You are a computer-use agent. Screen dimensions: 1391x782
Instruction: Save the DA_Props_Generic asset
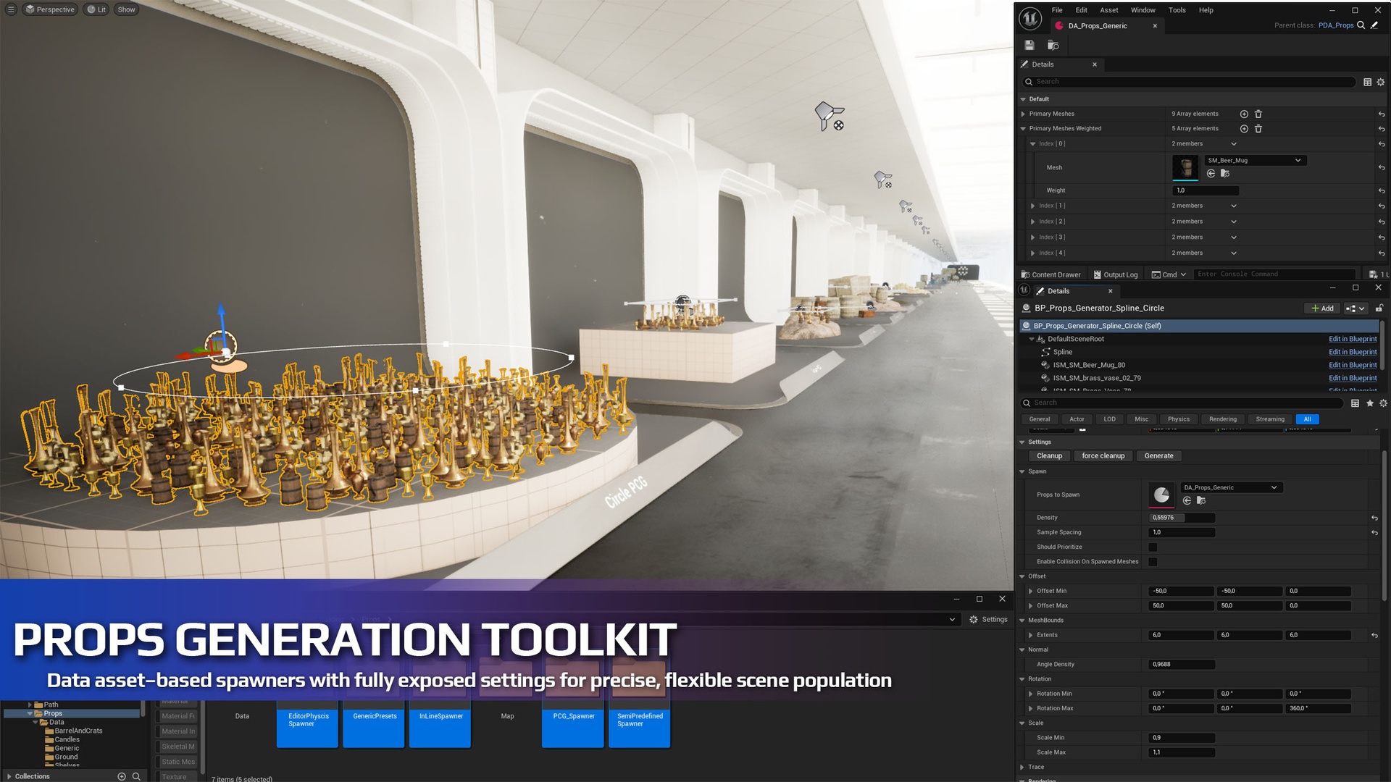(x=1029, y=45)
